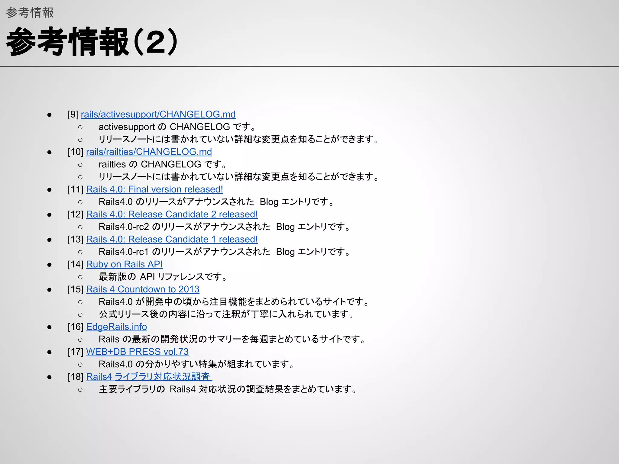Click the [18] reference number
This screenshot has height=464, width=619.
click(76, 377)
